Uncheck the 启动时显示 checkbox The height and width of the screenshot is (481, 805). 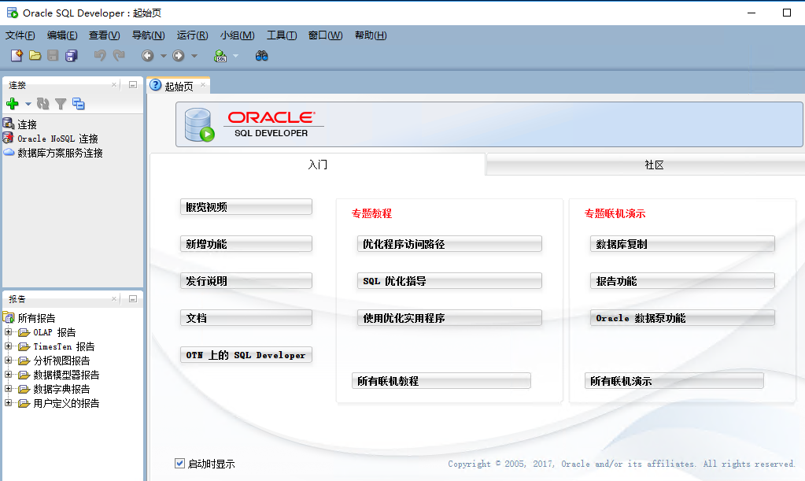[179, 463]
